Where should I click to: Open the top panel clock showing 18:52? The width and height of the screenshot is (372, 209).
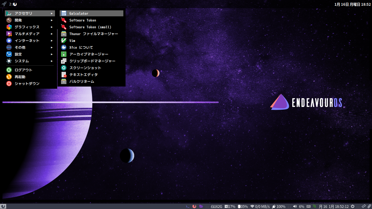coord(353,4)
